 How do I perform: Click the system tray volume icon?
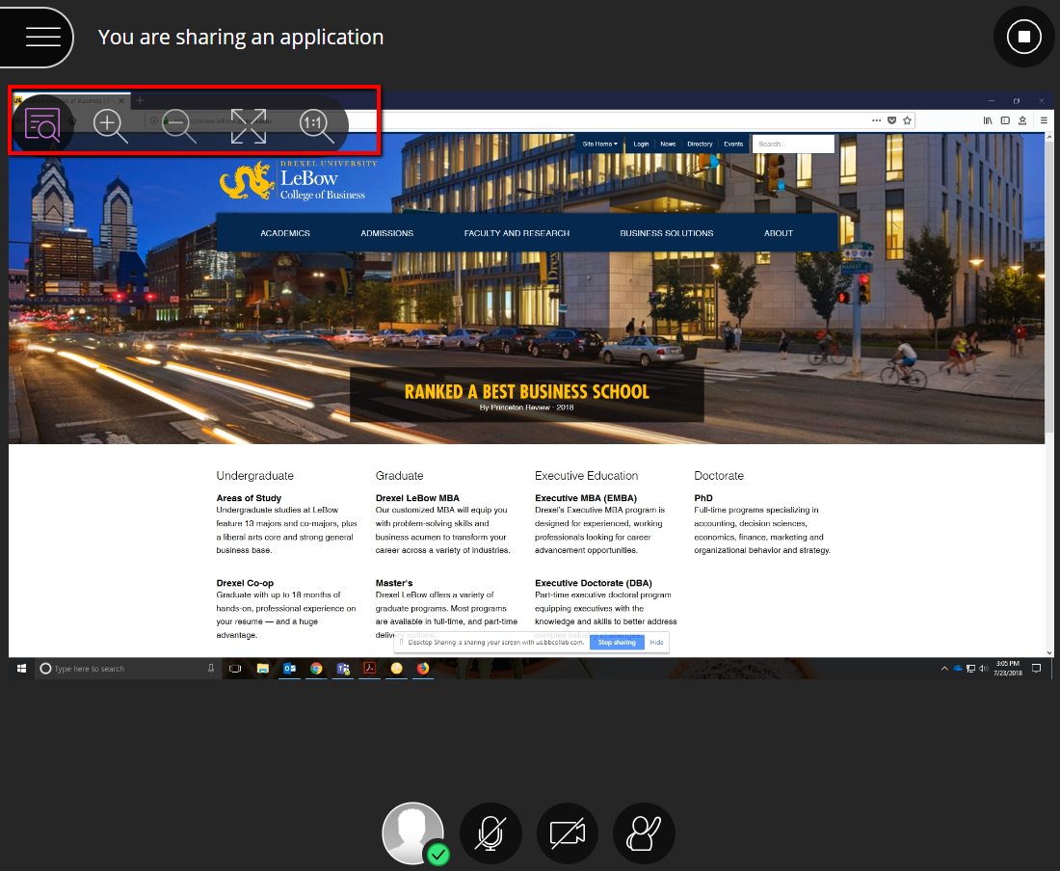click(984, 669)
